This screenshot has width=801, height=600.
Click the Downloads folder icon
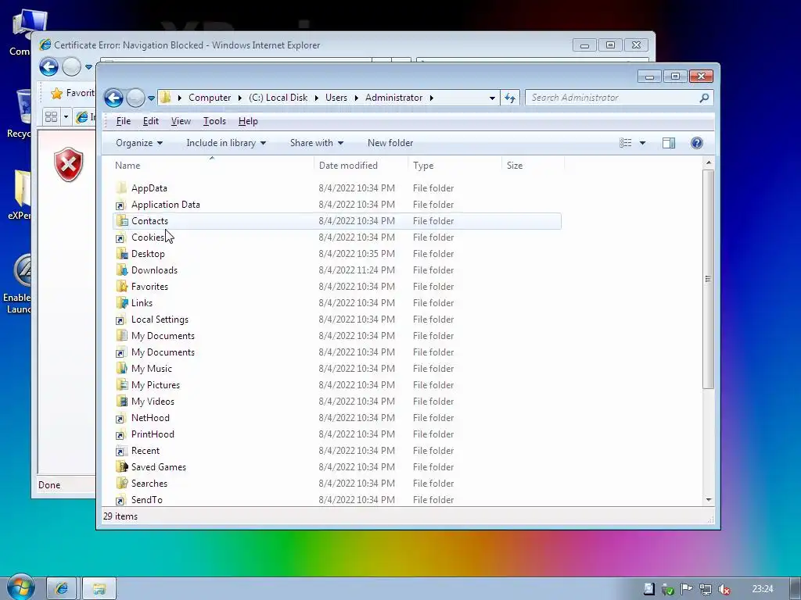coord(121,270)
